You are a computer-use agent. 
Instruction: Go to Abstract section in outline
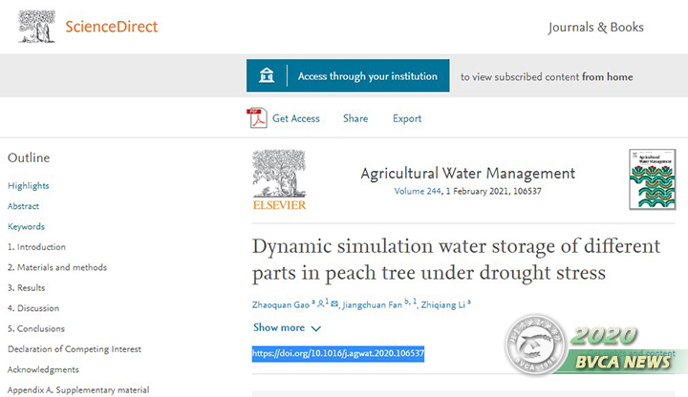pyautogui.click(x=24, y=206)
